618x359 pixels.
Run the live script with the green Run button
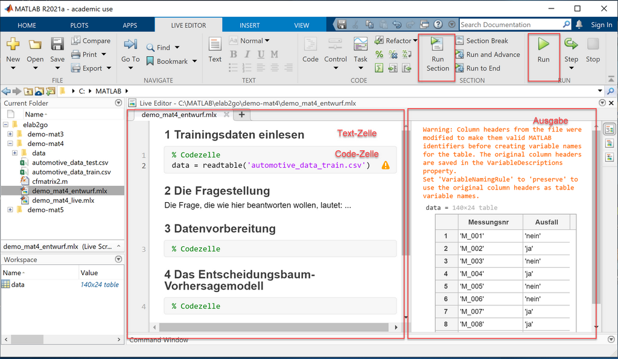543,50
